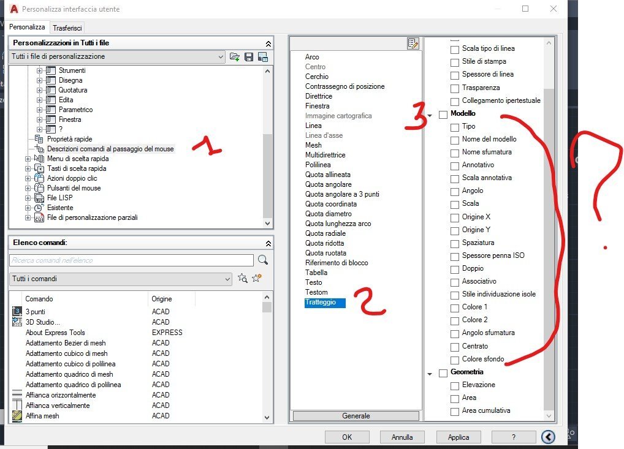
Task: Click the find command star-magnifier icon
Action: (242, 278)
